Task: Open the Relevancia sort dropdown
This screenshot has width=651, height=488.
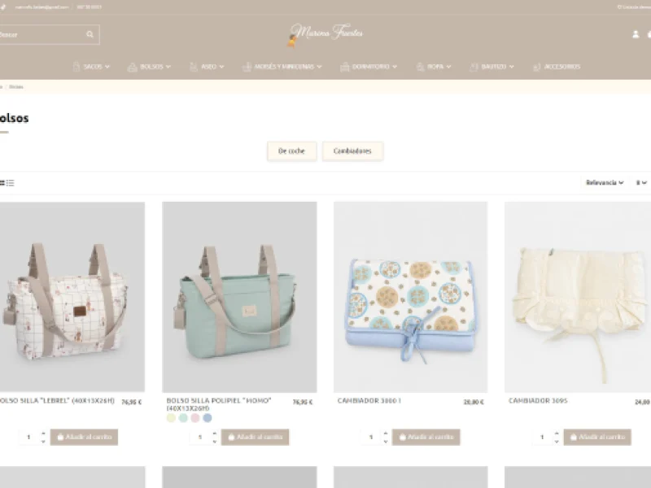Action: [605, 182]
